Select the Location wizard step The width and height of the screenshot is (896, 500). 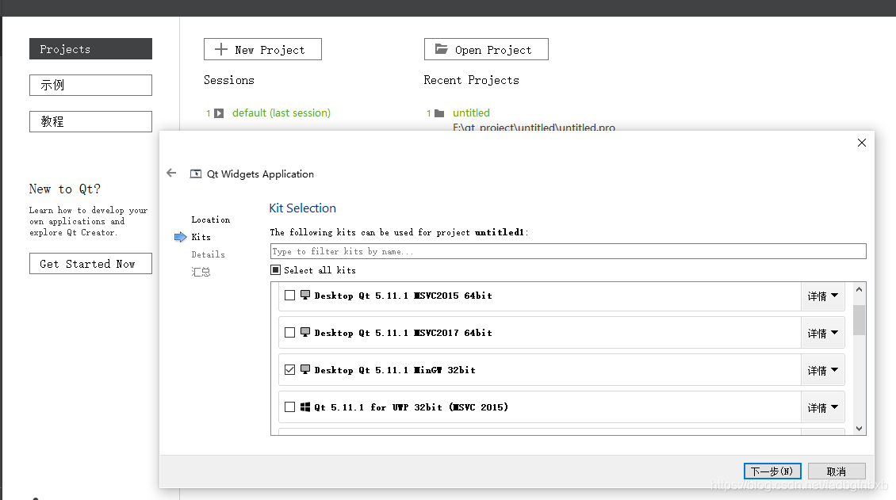point(211,219)
